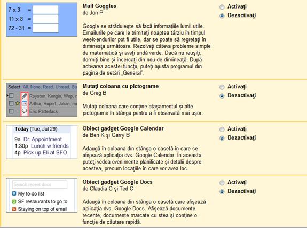Click Eric Patterfack sender name
The width and height of the screenshot is (307, 228).
click(44, 111)
